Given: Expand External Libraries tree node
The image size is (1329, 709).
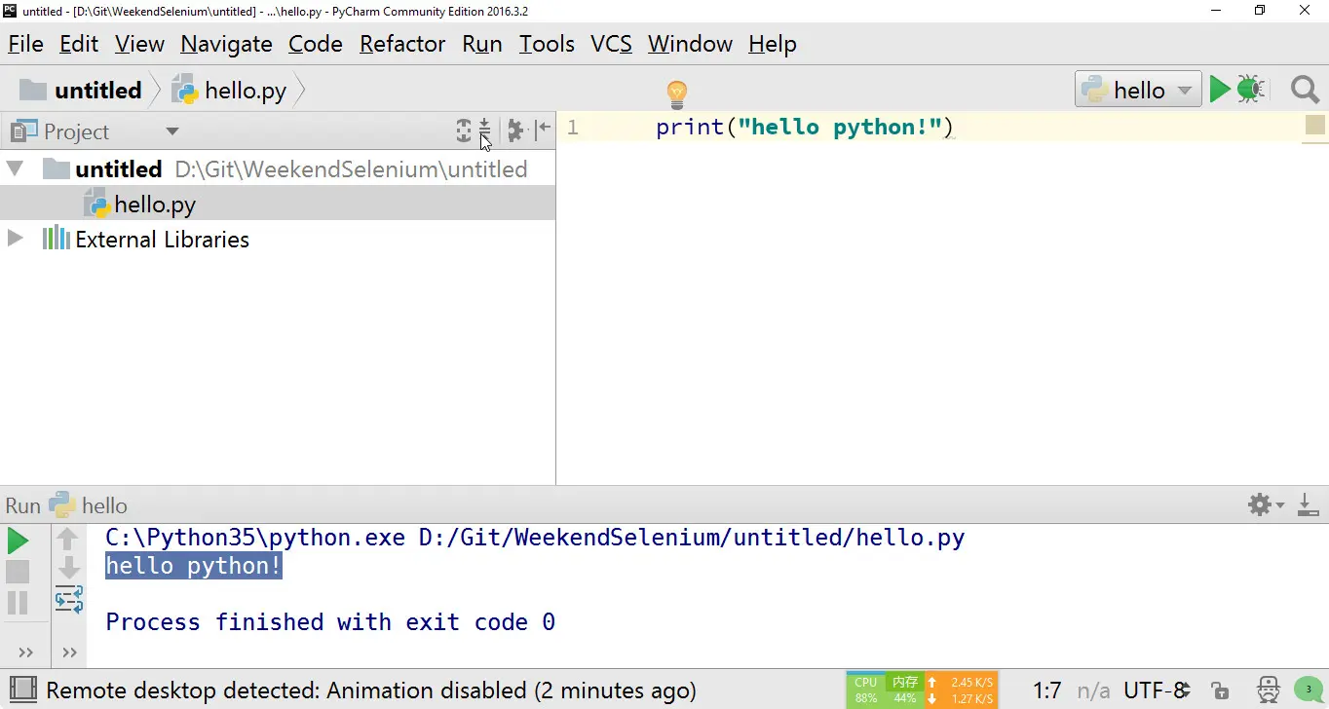Looking at the screenshot, I should (15, 239).
